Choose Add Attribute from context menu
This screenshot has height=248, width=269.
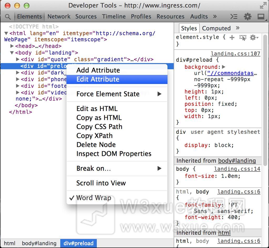click(117, 70)
